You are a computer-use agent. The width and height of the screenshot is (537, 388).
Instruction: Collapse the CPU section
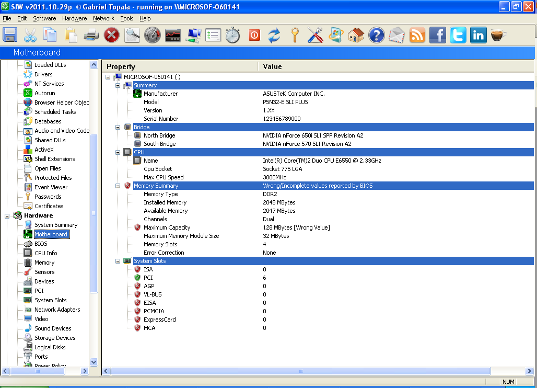pos(118,152)
